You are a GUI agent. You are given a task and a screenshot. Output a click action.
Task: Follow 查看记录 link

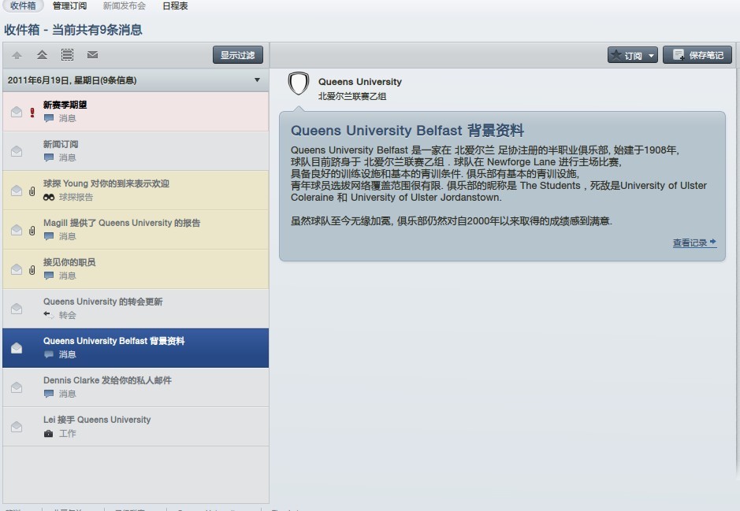(x=694, y=243)
